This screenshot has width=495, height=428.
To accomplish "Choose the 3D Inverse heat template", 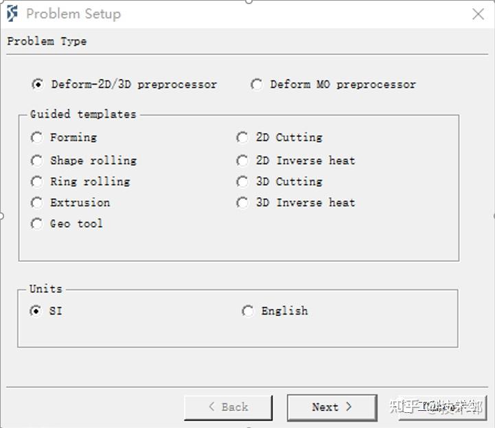I will click(242, 203).
